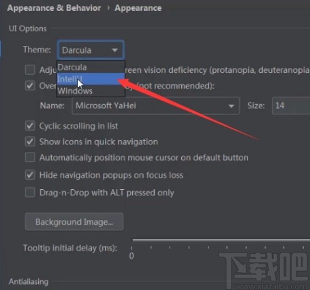Enable Drag-n-Drop with ALT pressed only

point(30,193)
